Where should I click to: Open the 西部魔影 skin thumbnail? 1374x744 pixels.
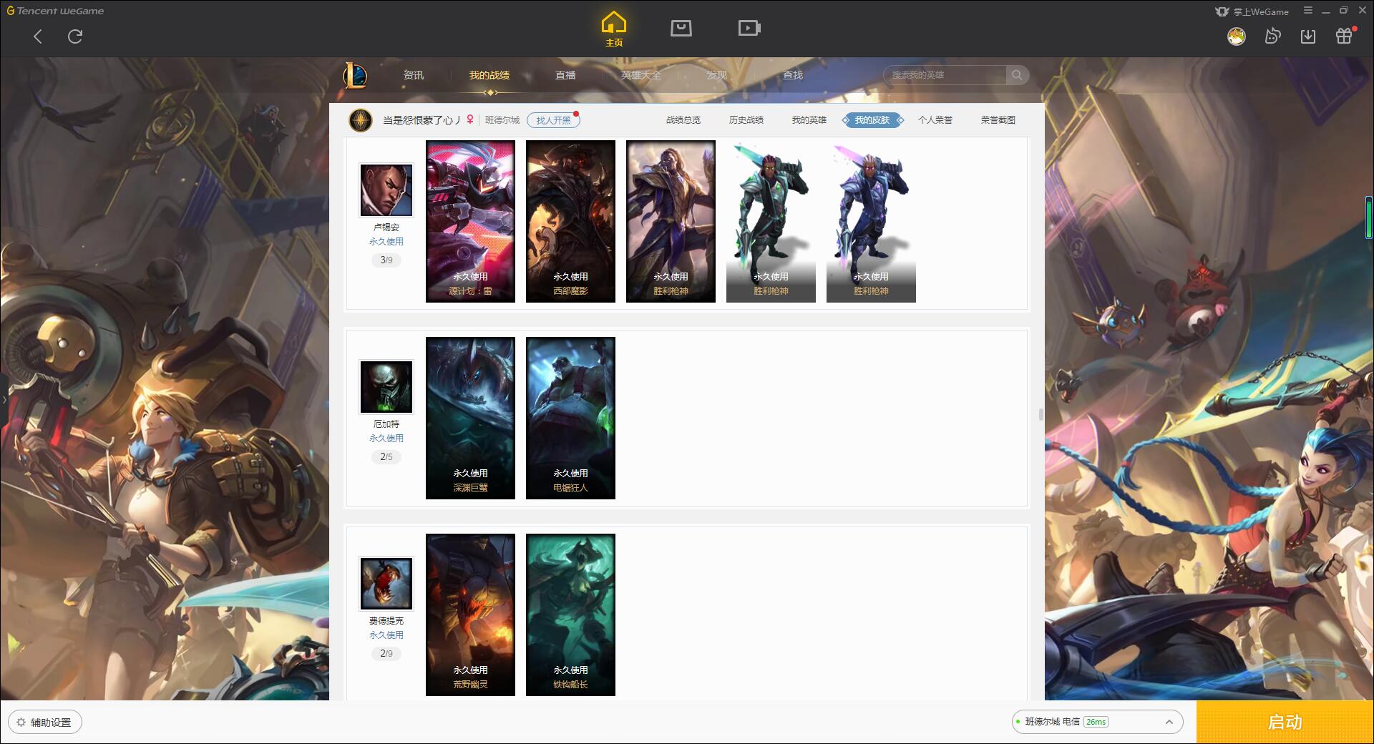click(x=570, y=221)
